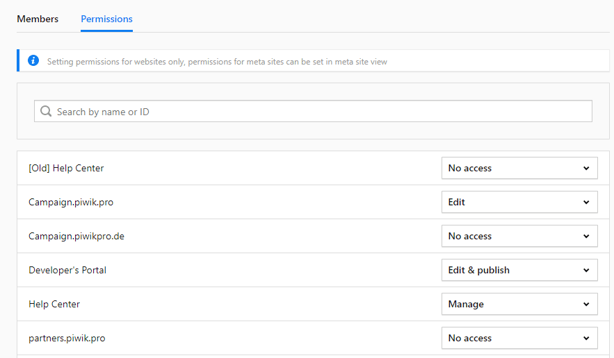Click the chevron arrow in Developer's Portal row

[x=586, y=270]
